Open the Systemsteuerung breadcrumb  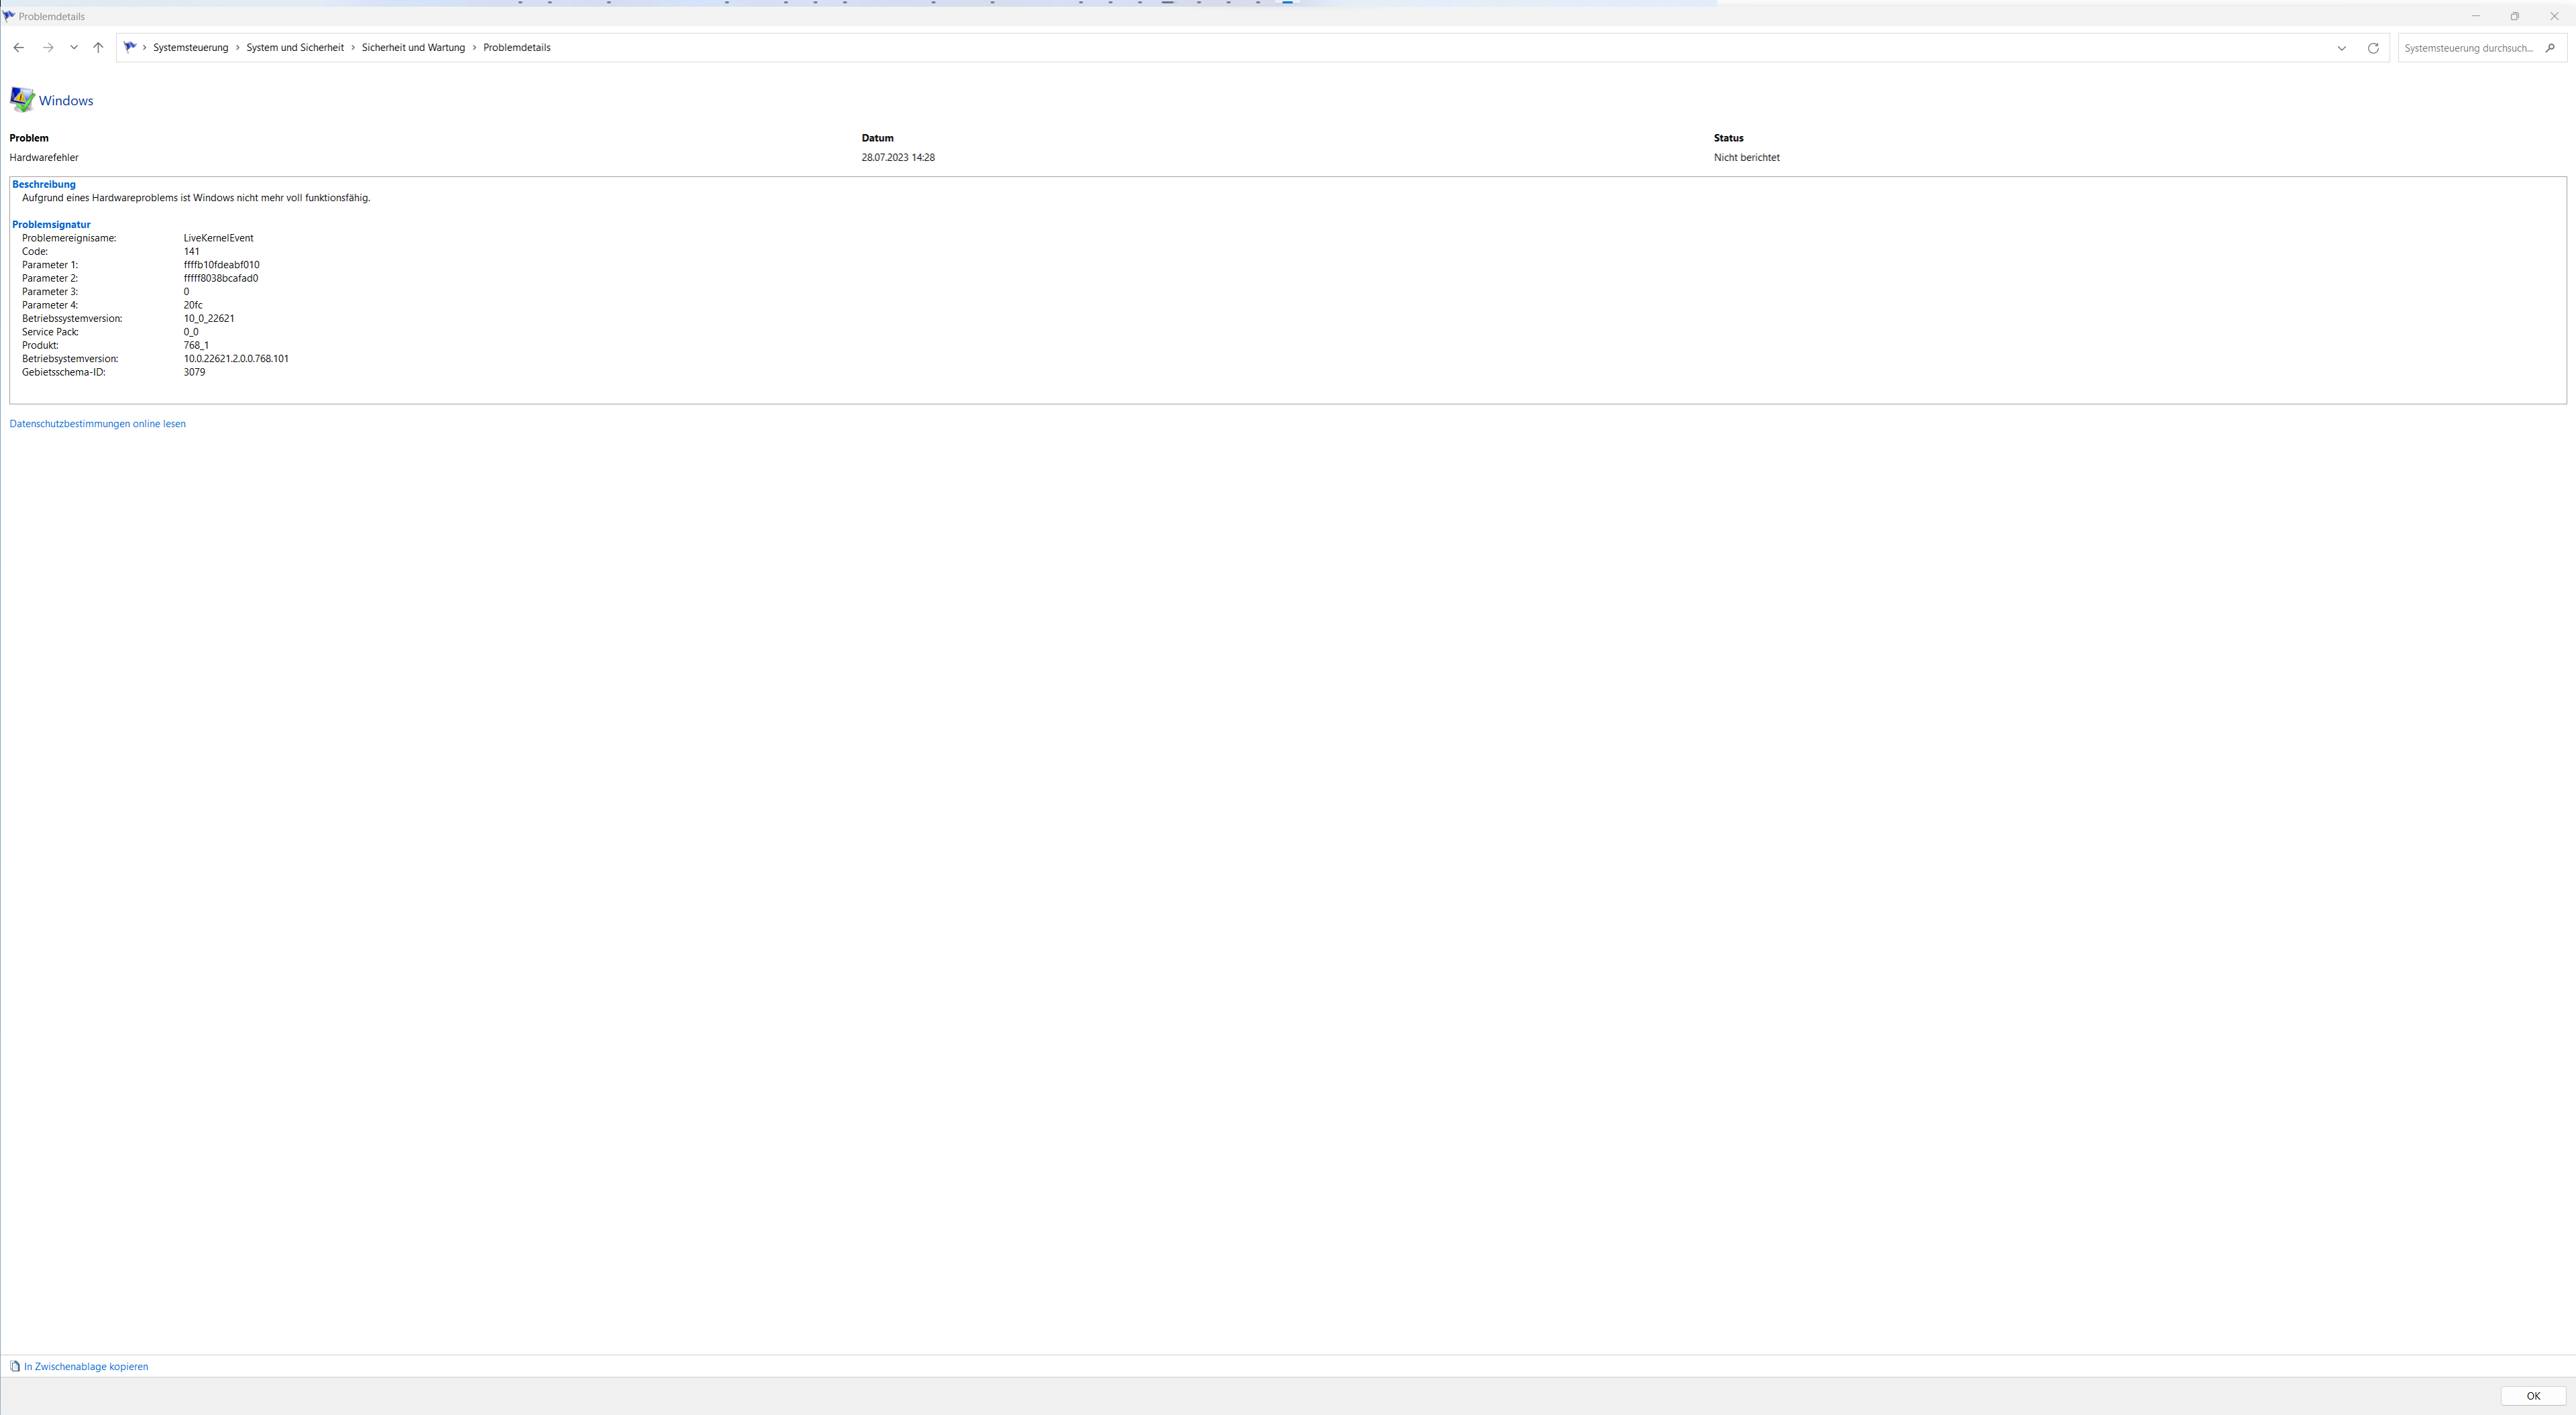(x=190, y=48)
